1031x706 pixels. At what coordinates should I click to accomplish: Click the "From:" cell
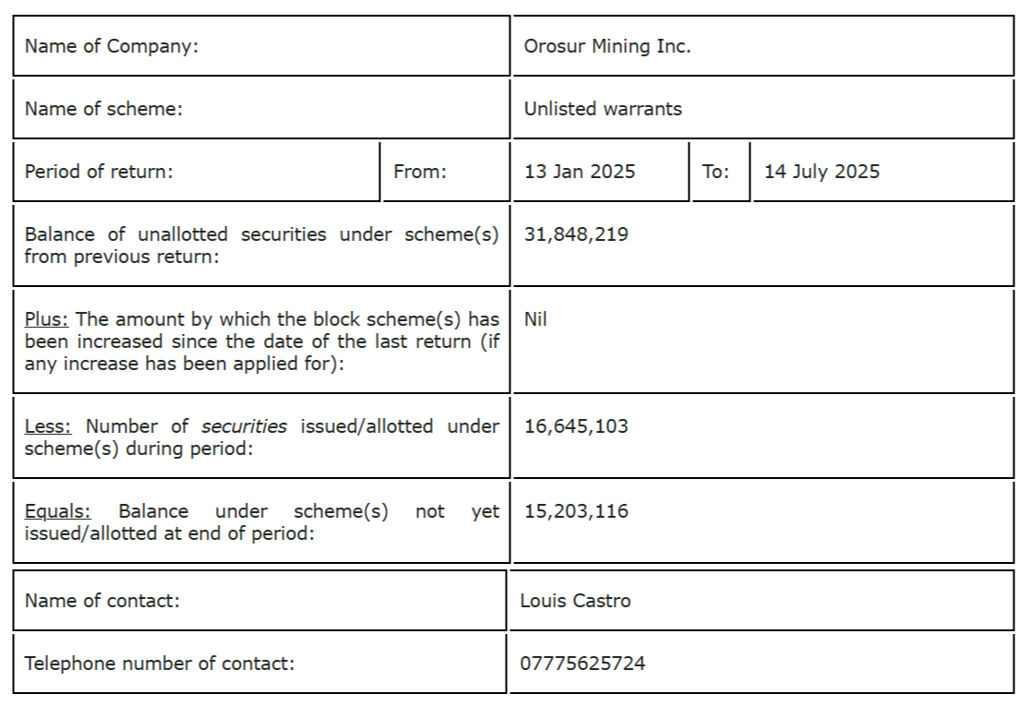click(x=420, y=172)
